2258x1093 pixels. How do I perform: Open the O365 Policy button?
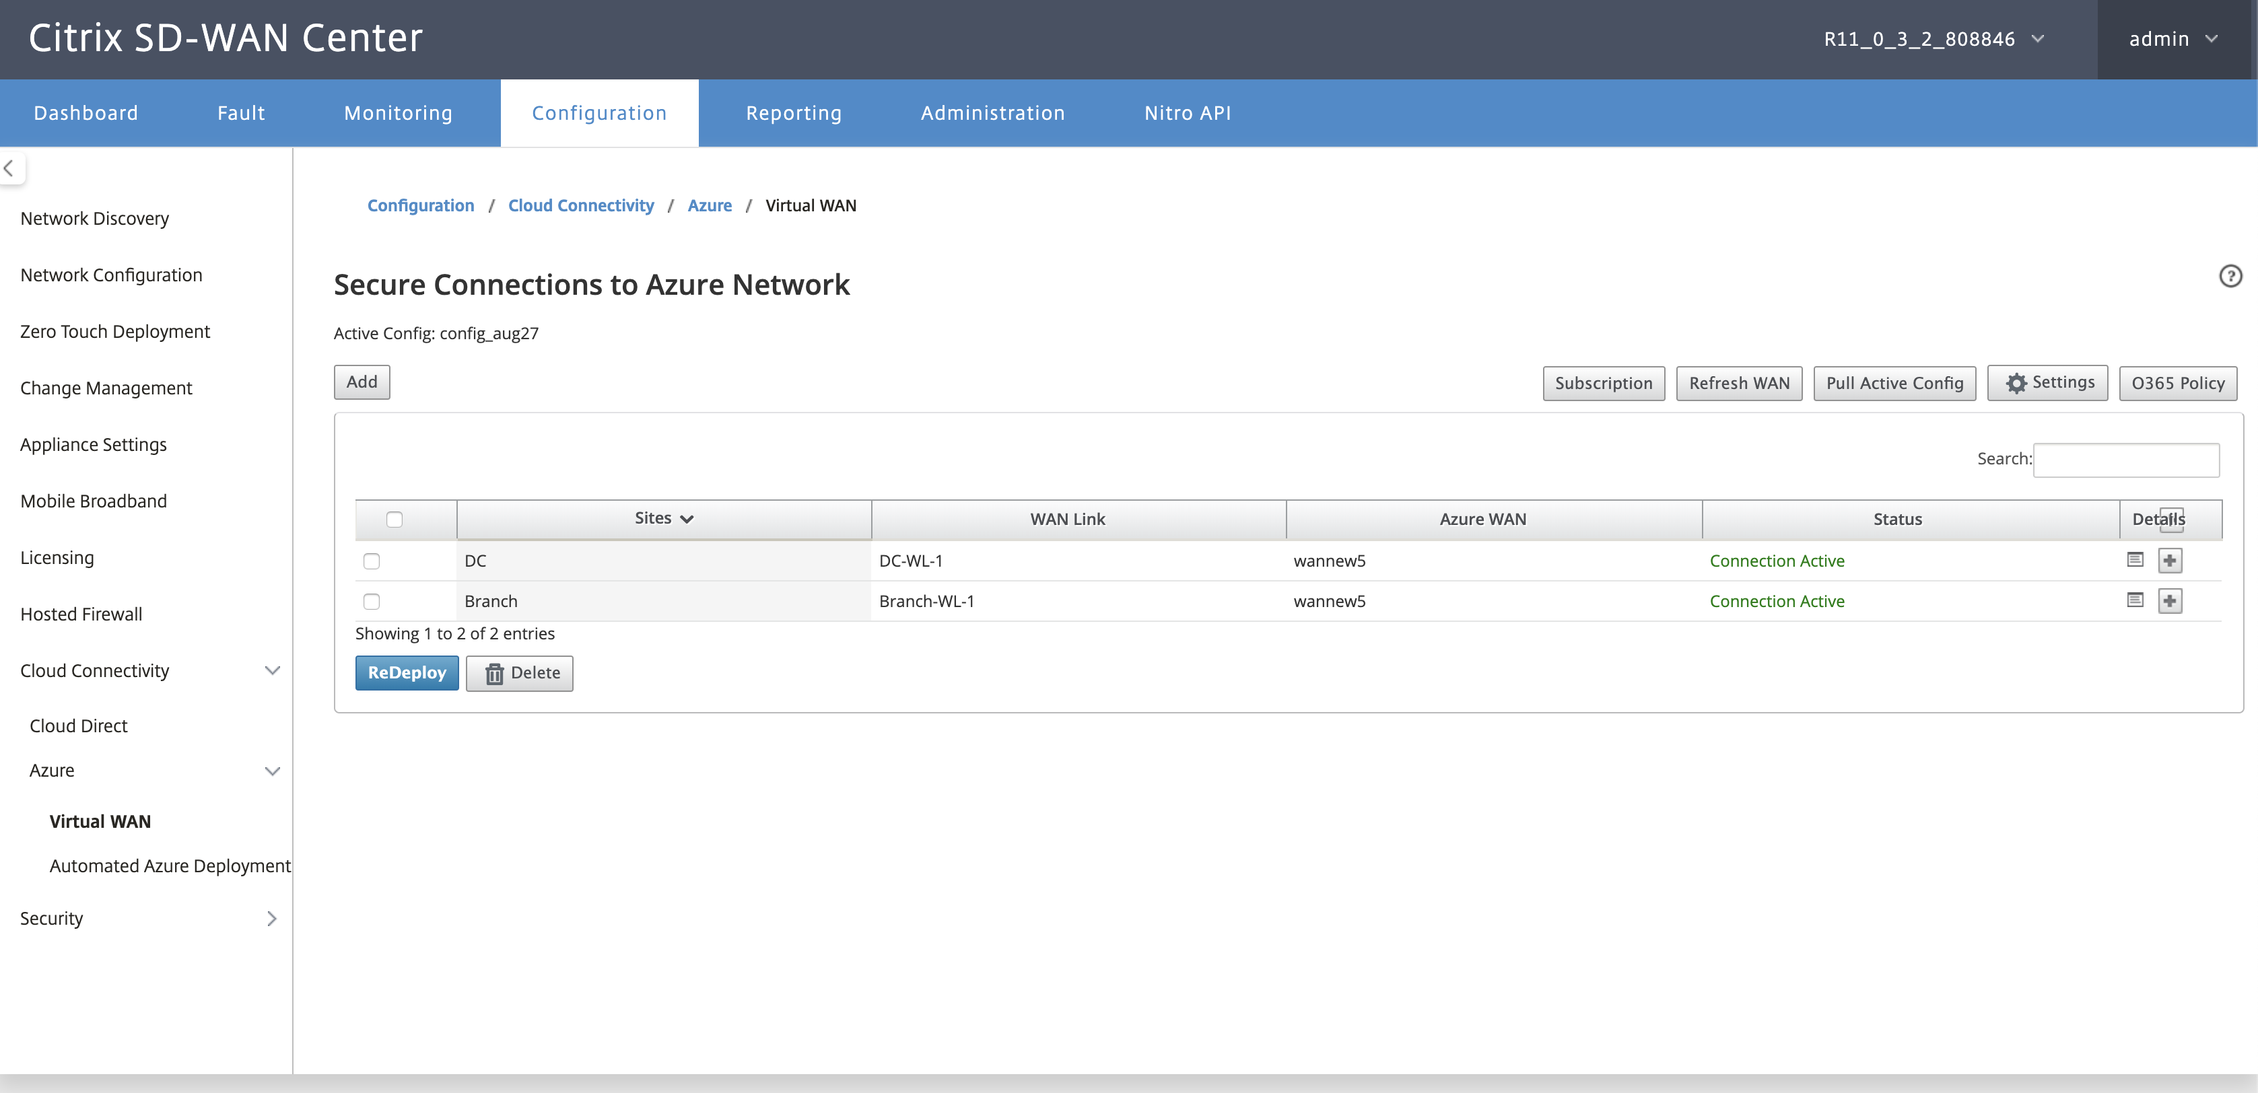[x=2177, y=383]
